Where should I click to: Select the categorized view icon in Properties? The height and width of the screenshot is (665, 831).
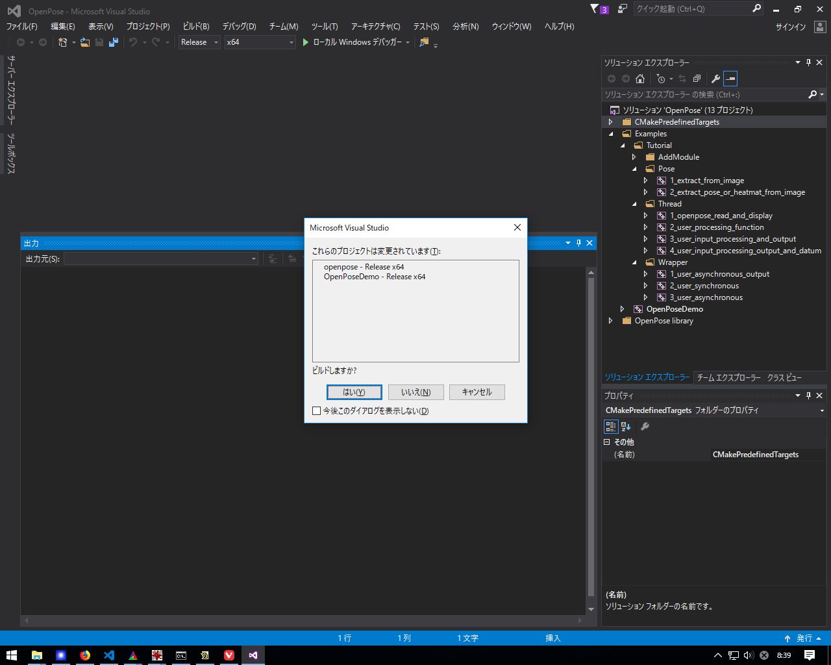611,427
